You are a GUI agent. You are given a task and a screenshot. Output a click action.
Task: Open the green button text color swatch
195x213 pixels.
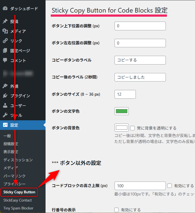click(x=122, y=111)
